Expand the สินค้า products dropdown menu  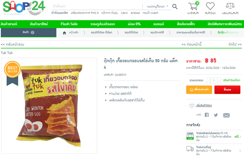(x=29, y=32)
